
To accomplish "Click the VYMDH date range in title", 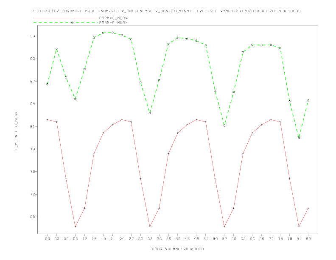I will [x=260, y=11].
